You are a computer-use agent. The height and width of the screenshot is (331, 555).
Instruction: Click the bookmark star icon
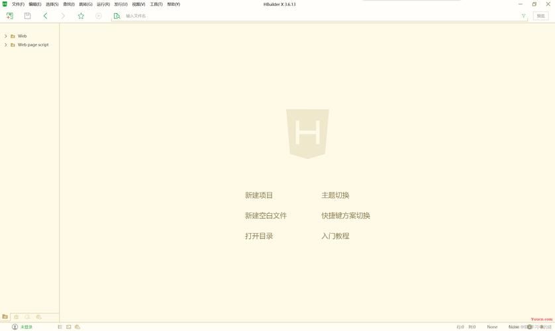tap(81, 16)
